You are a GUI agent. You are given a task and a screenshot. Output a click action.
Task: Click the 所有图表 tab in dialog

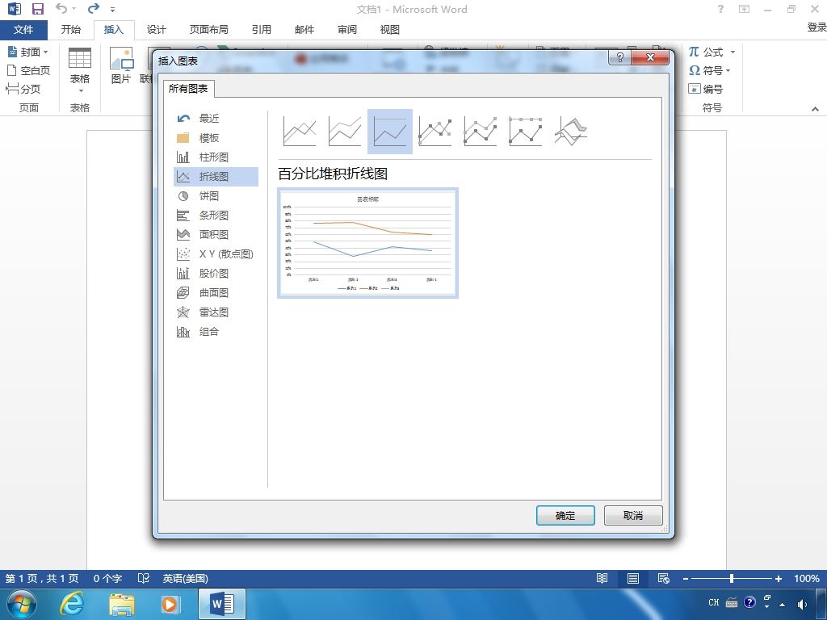(188, 89)
